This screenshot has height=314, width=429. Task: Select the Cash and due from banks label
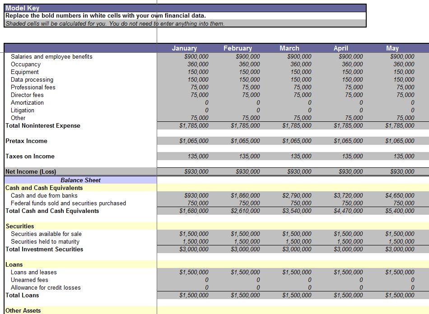(x=44, y=195)
